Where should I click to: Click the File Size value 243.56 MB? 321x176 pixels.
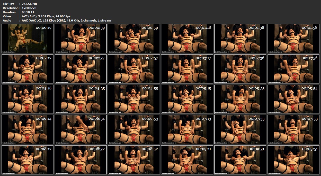point(29,4)
